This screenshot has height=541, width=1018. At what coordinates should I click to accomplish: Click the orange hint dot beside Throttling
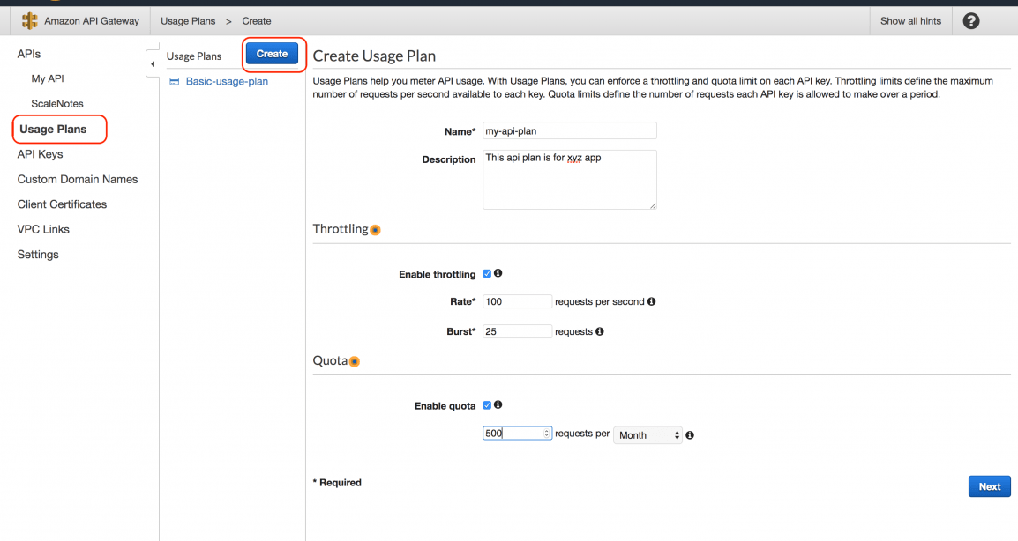375,230
